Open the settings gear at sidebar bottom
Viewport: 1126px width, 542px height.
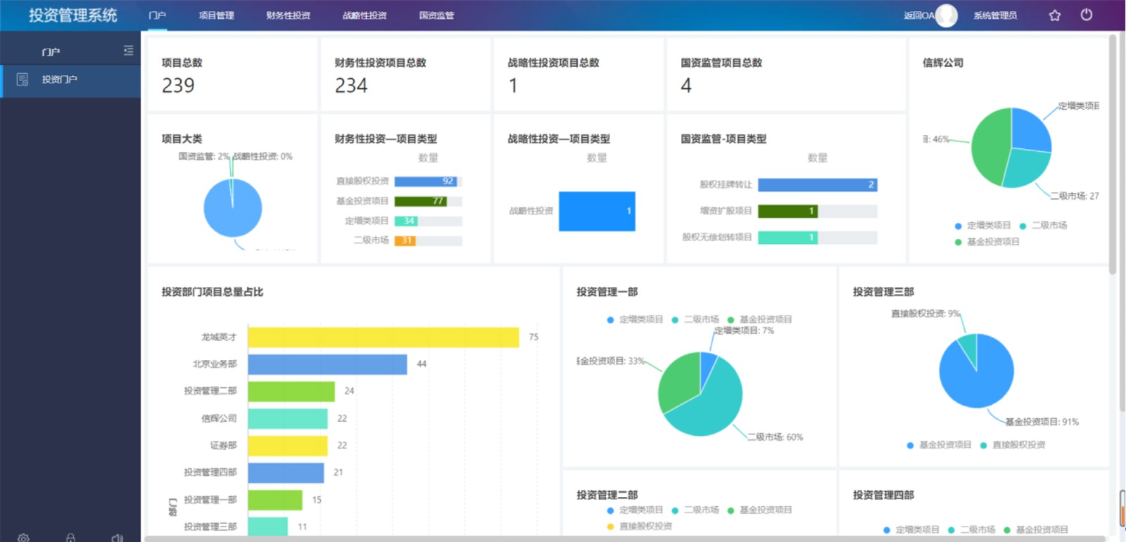23,538
